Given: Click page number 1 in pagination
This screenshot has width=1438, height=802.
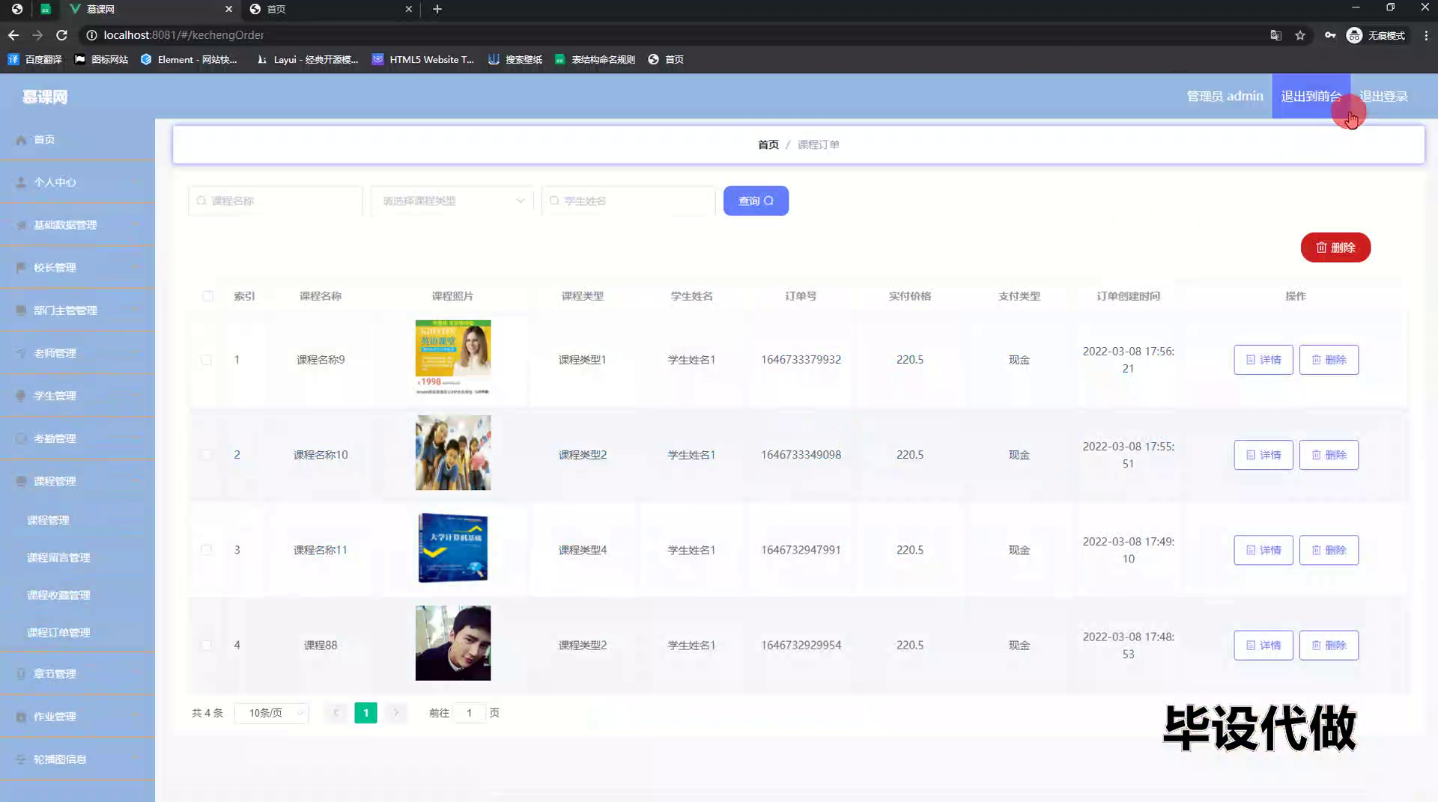Looking at the screenshot, I should 365,712.
